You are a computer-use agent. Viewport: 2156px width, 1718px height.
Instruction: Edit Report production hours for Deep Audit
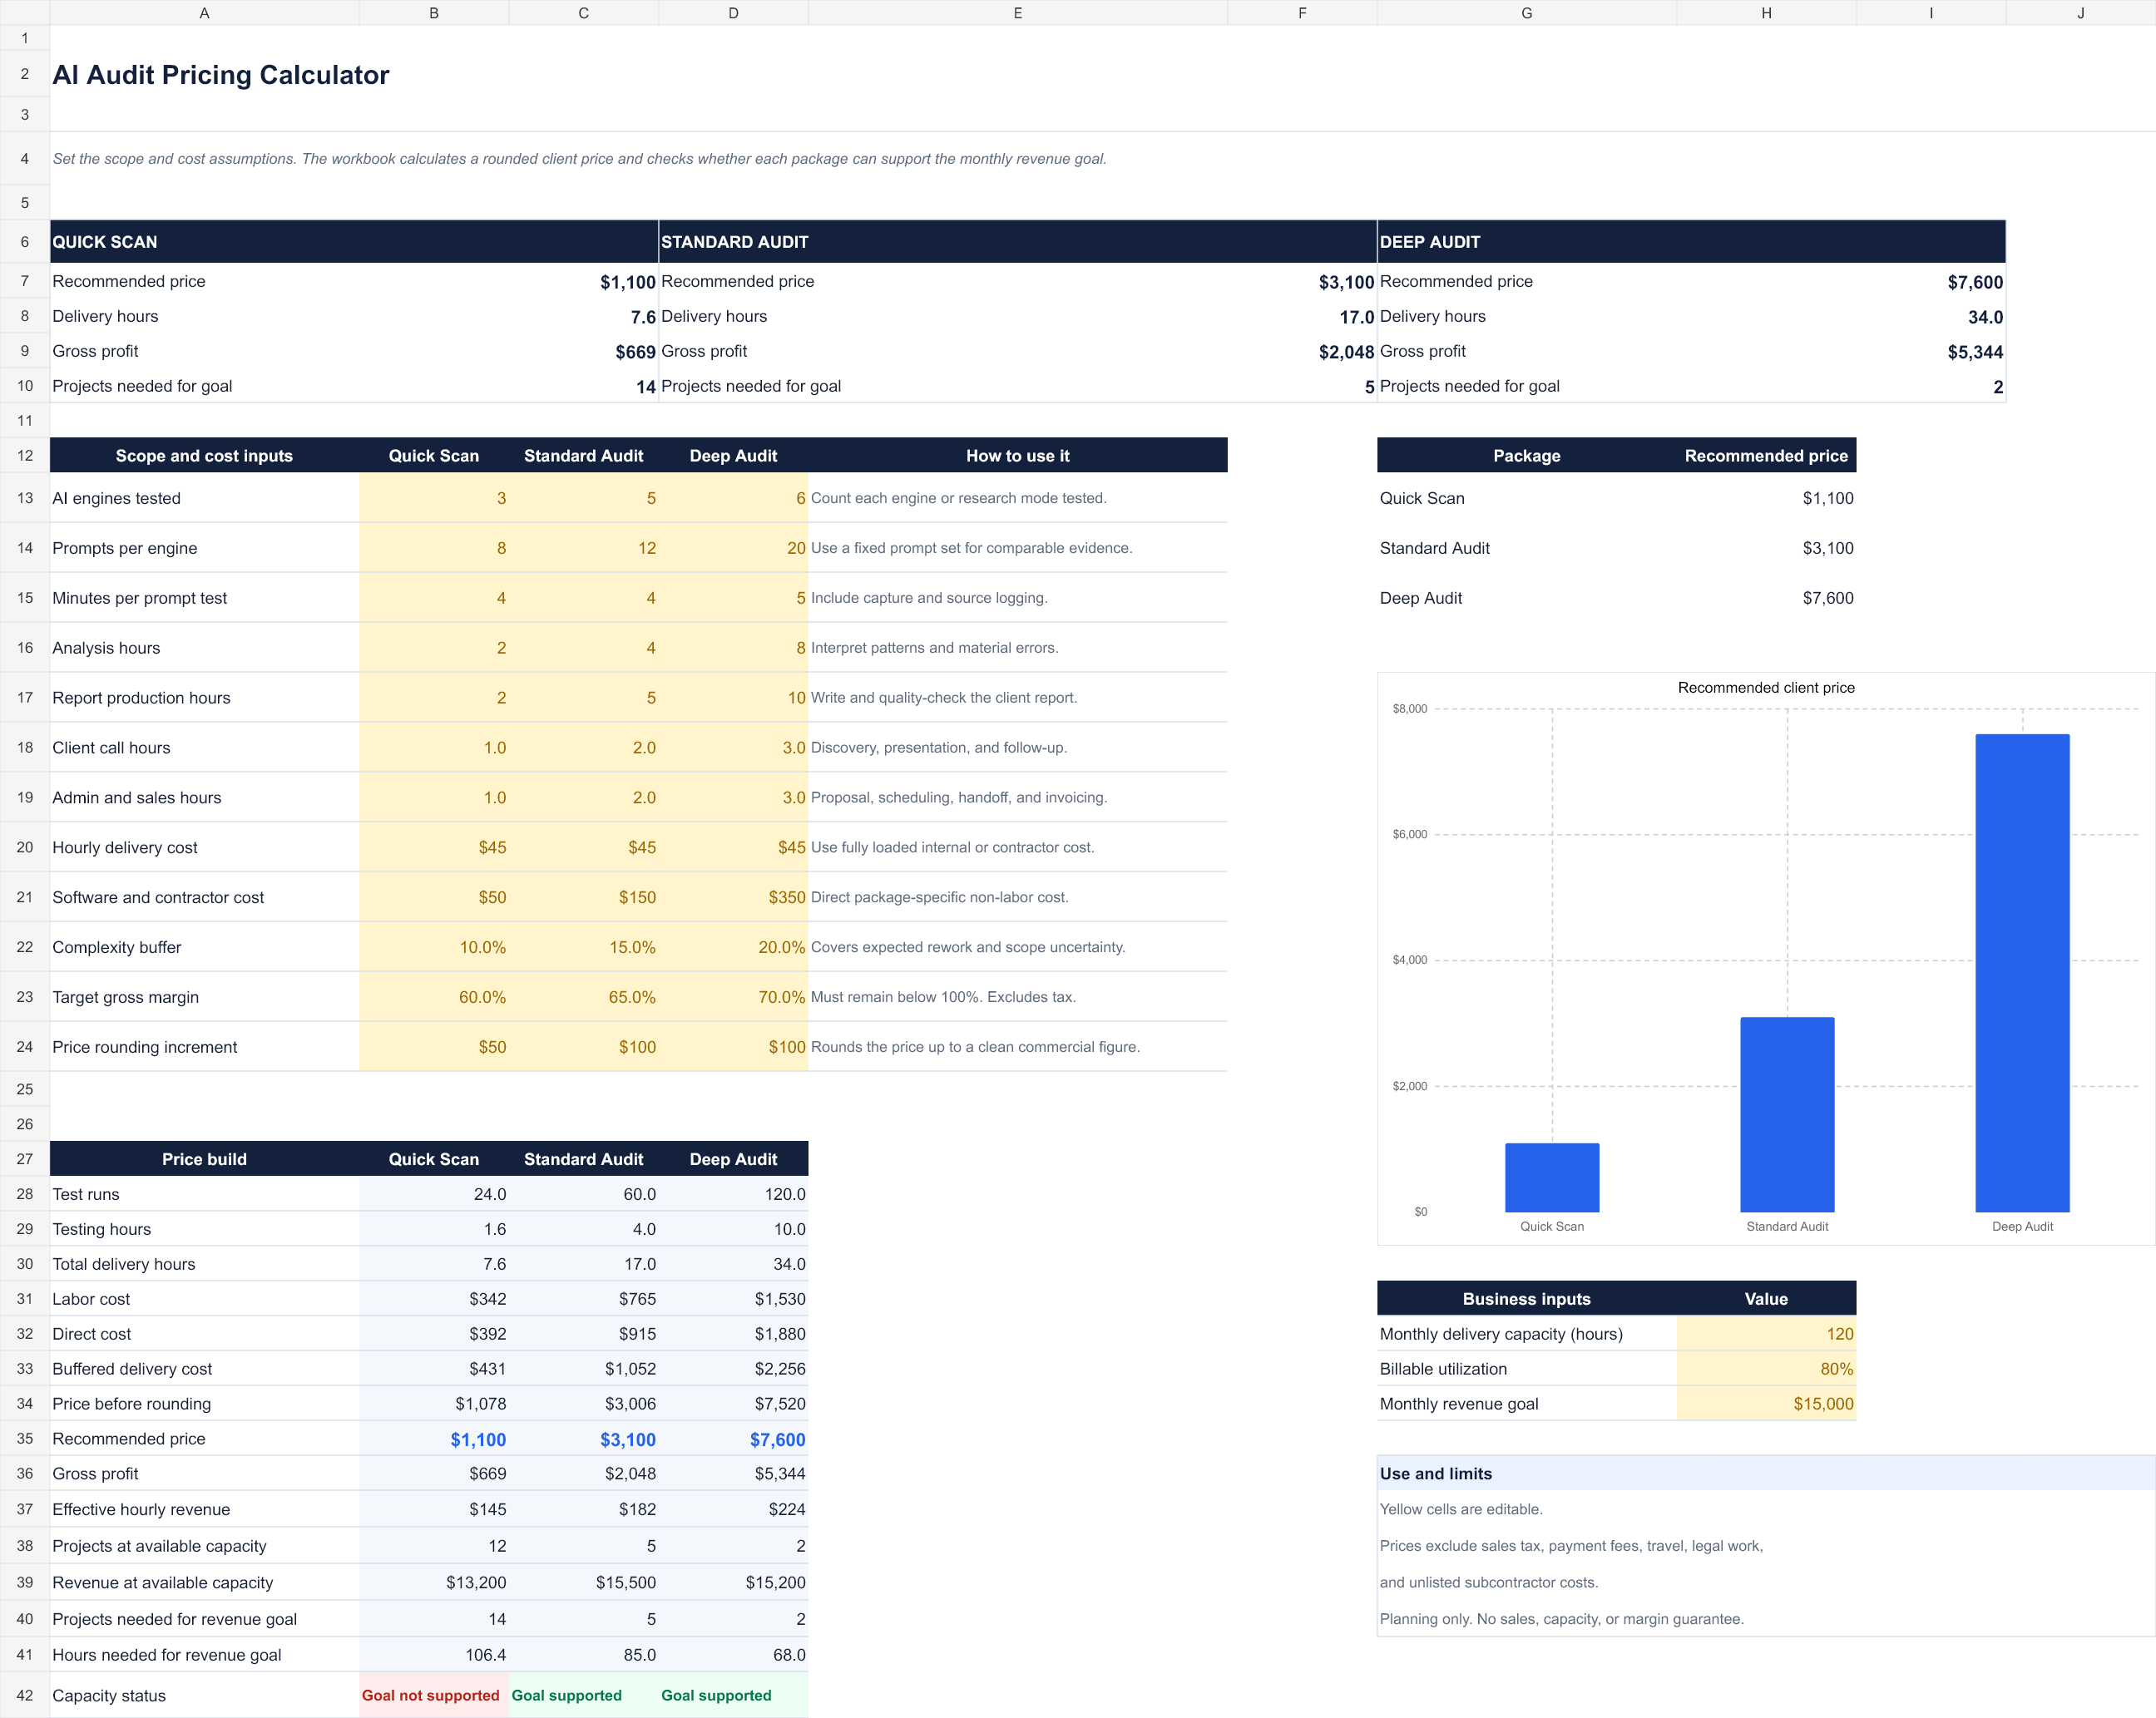point(733,698)
